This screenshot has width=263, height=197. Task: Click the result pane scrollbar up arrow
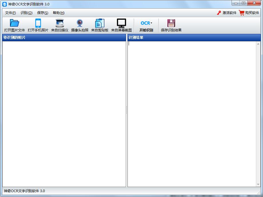pos(258,44)
